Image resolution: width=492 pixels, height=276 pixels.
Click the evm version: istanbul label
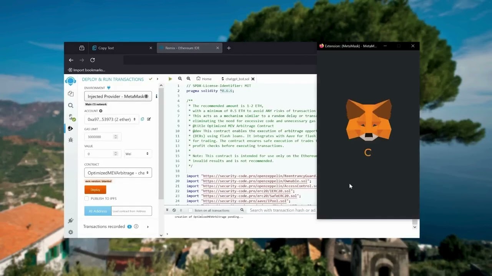pyautogui.click(x=98, y=181)
